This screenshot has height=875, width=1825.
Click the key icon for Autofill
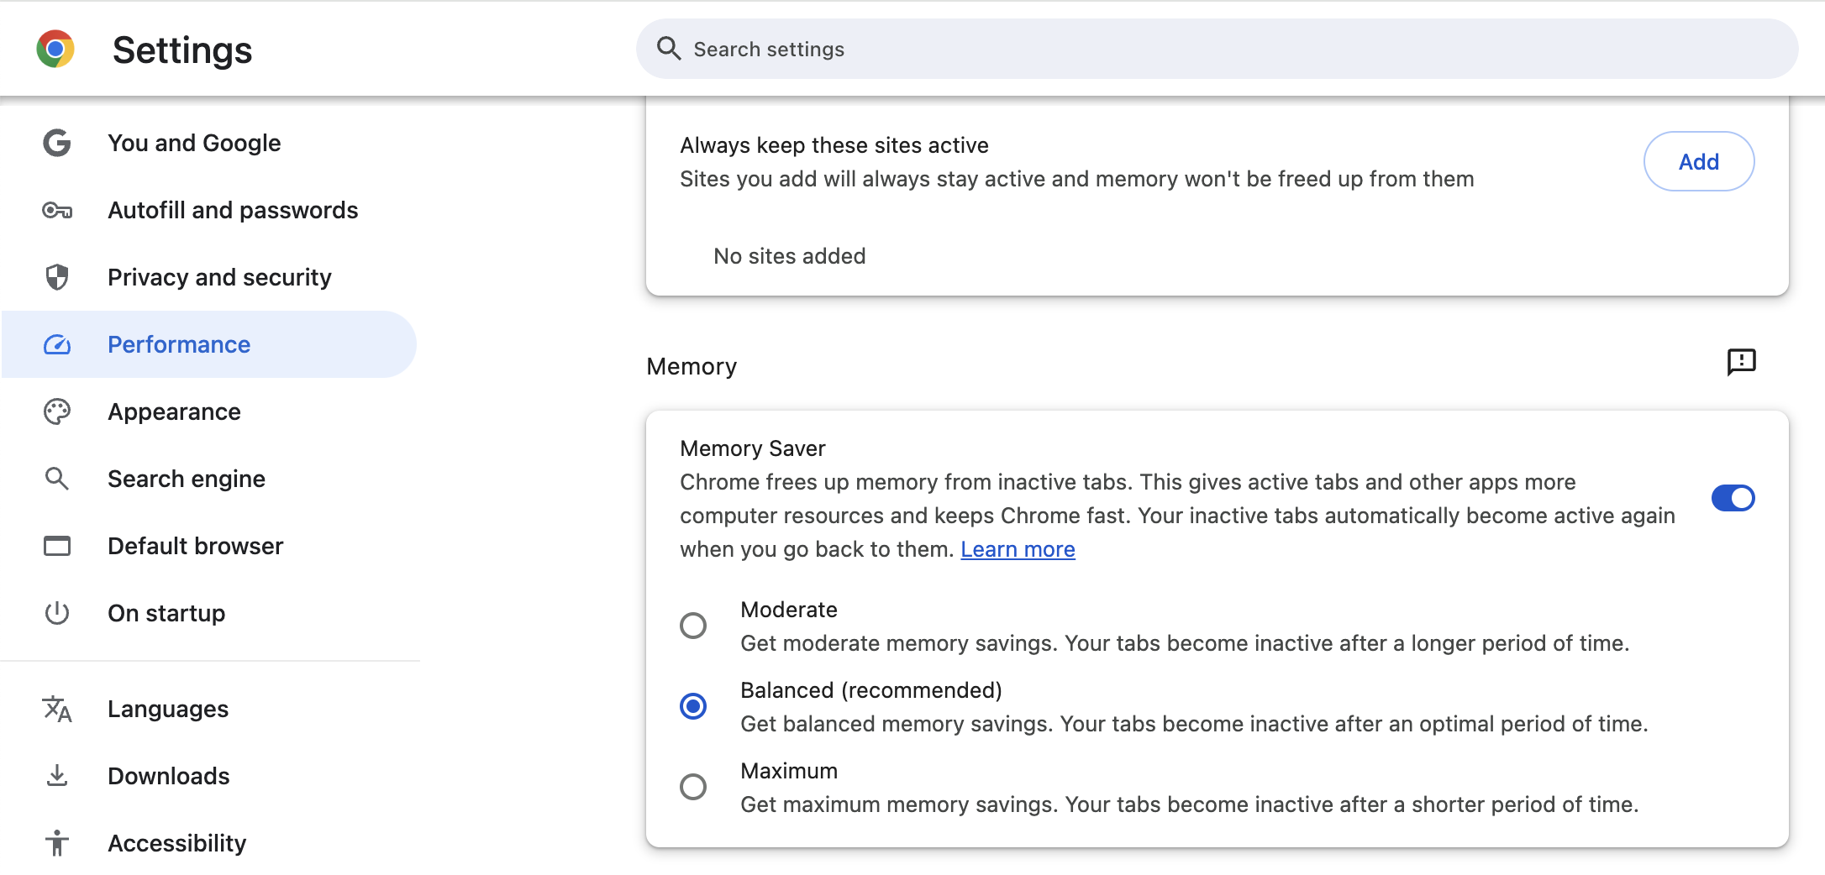[57, 210]
